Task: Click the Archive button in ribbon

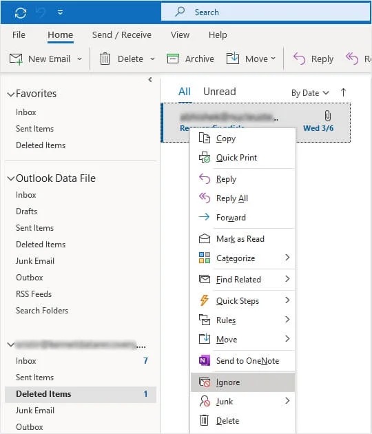Action: coord(190,59)
